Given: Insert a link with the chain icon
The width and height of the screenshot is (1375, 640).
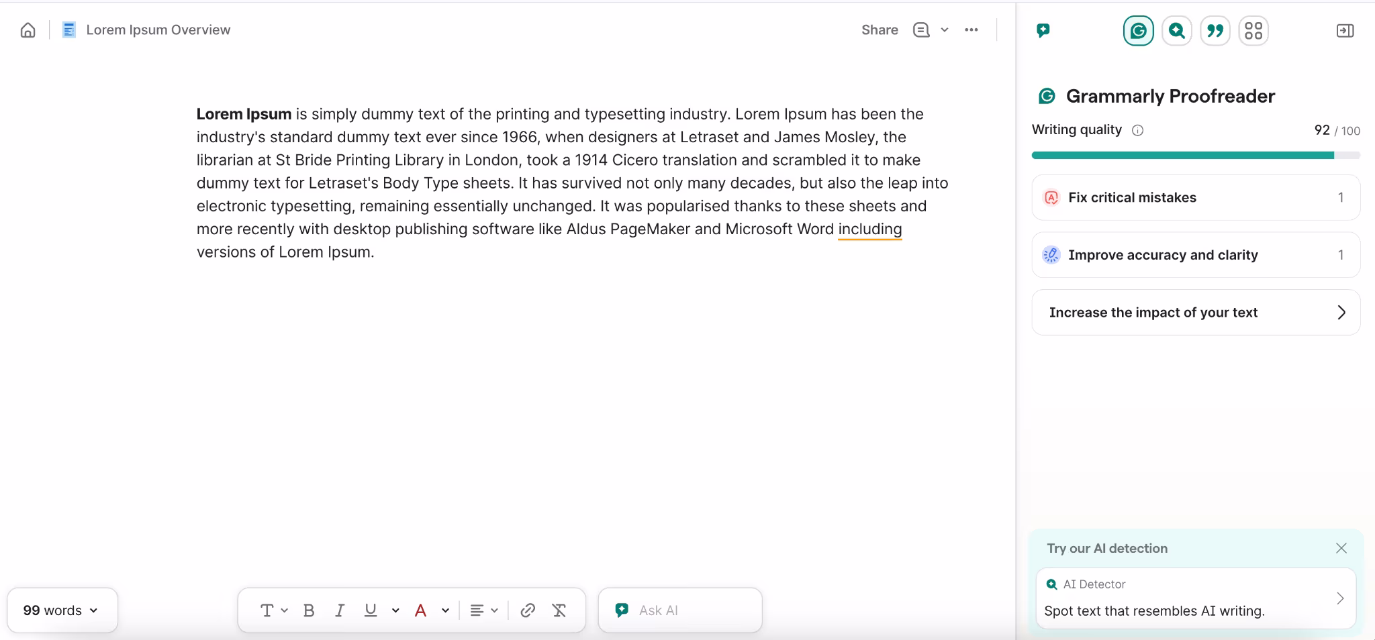Looking at the screenshot, I should (x=528, y=610).
